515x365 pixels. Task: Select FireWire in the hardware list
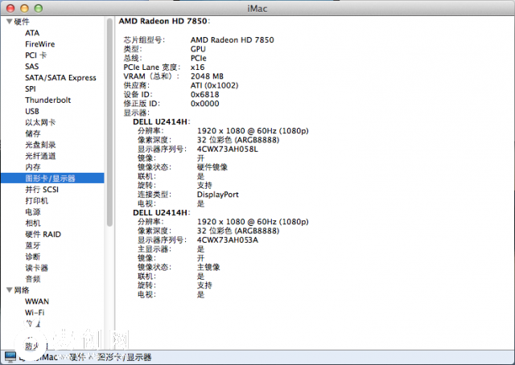pos(40,44)
